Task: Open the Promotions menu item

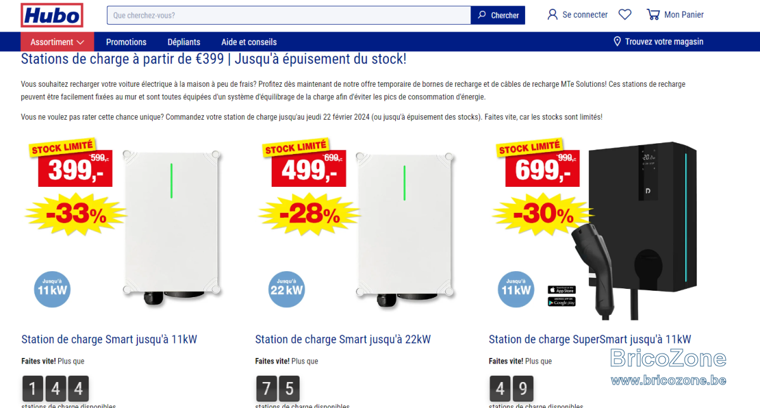Action: pyautogui.click(x=126, y=42)
